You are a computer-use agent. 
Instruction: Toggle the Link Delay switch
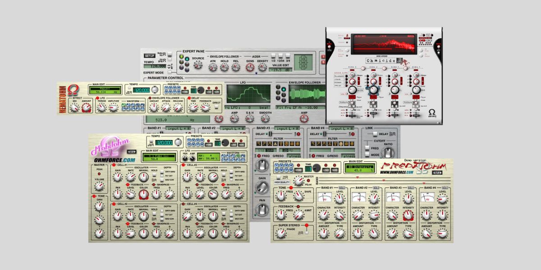[x=375, y=134]
